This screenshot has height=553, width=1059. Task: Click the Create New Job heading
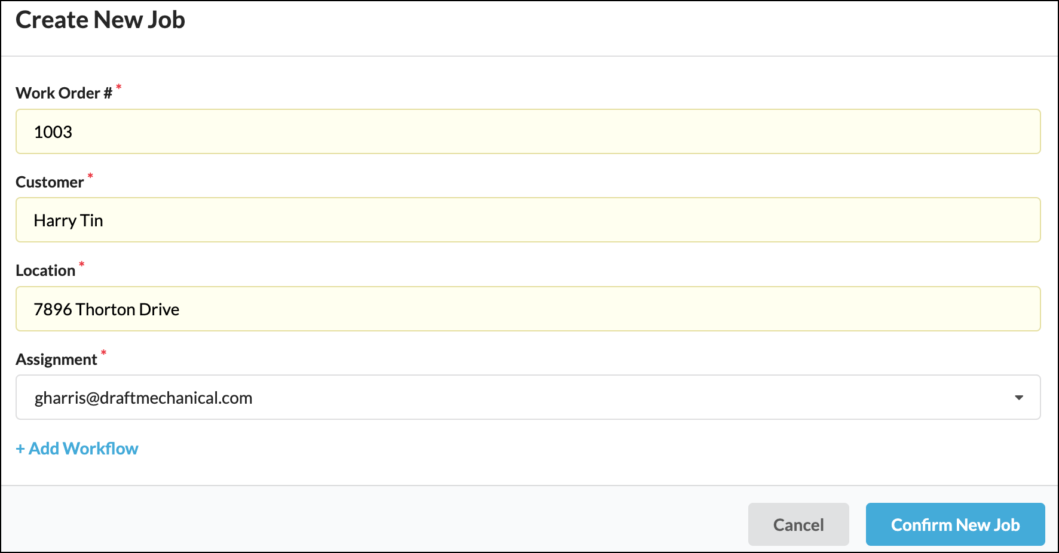(100, 20)
